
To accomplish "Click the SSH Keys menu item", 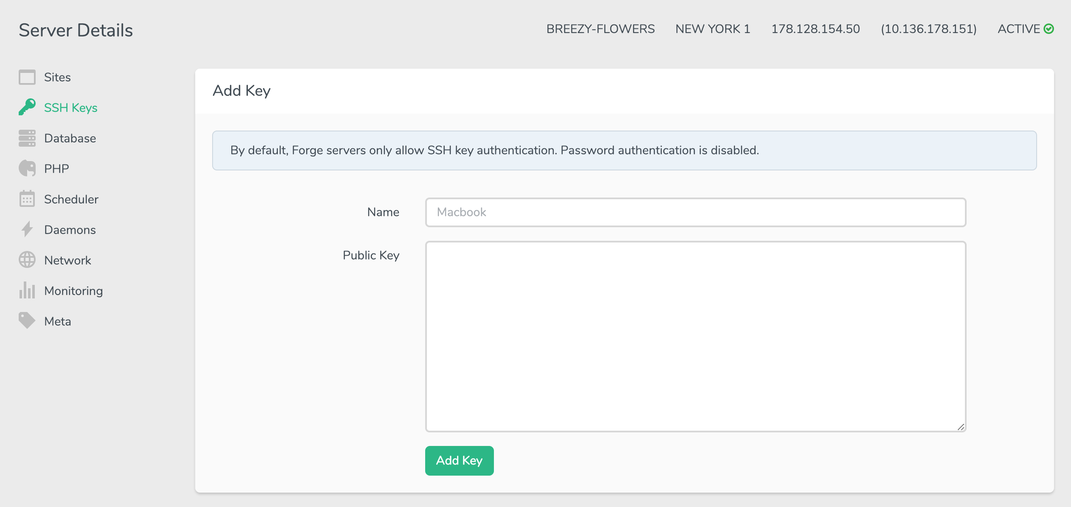I will coord(71,108).
